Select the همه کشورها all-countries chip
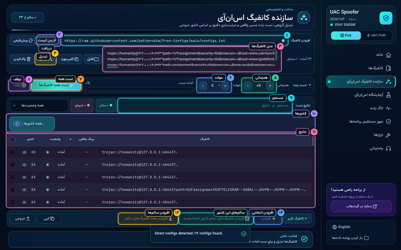 point(32,124)
